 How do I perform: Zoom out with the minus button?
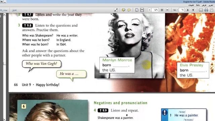[167, 10]
